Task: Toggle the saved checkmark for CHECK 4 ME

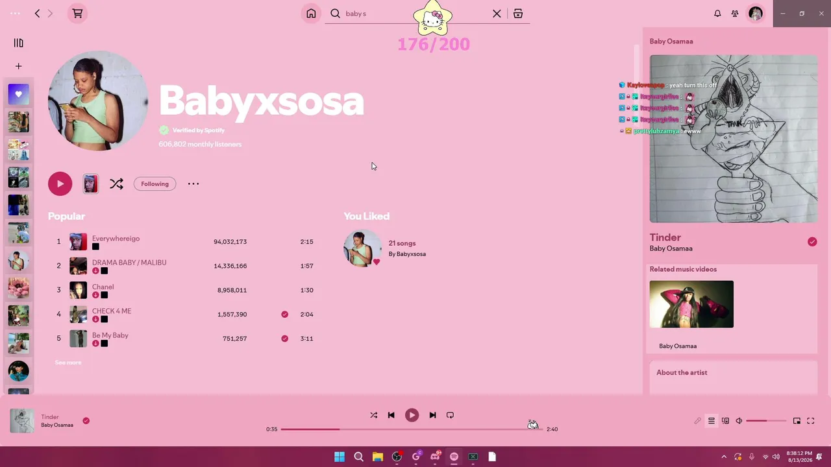Action: pos(284,314)
